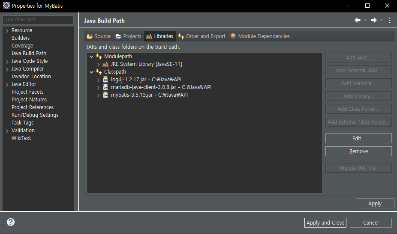
Task: Maximize the Properties for MyBatis window
Action: click(367, 6)
